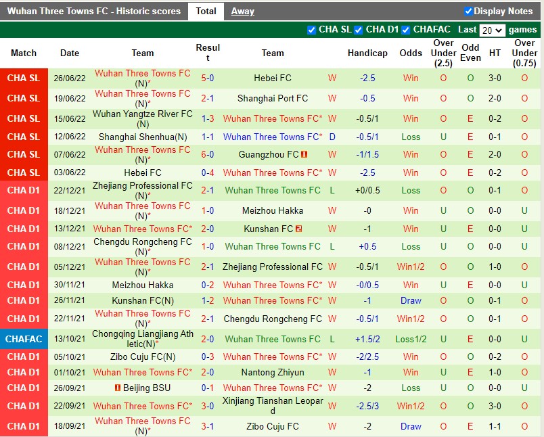
Task: Uncheck the CHA SL filter checkbox
Action: click(312, 29)
